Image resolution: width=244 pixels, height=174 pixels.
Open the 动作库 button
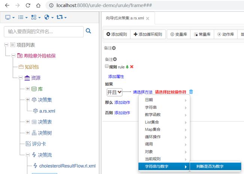pos(226,34)
